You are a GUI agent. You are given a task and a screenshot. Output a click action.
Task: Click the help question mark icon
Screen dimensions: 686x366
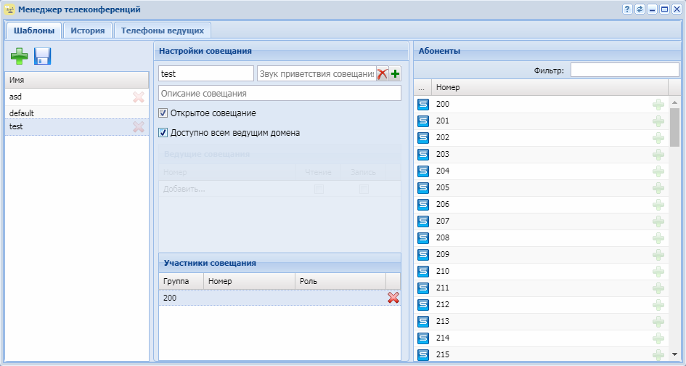click(627, 9)
